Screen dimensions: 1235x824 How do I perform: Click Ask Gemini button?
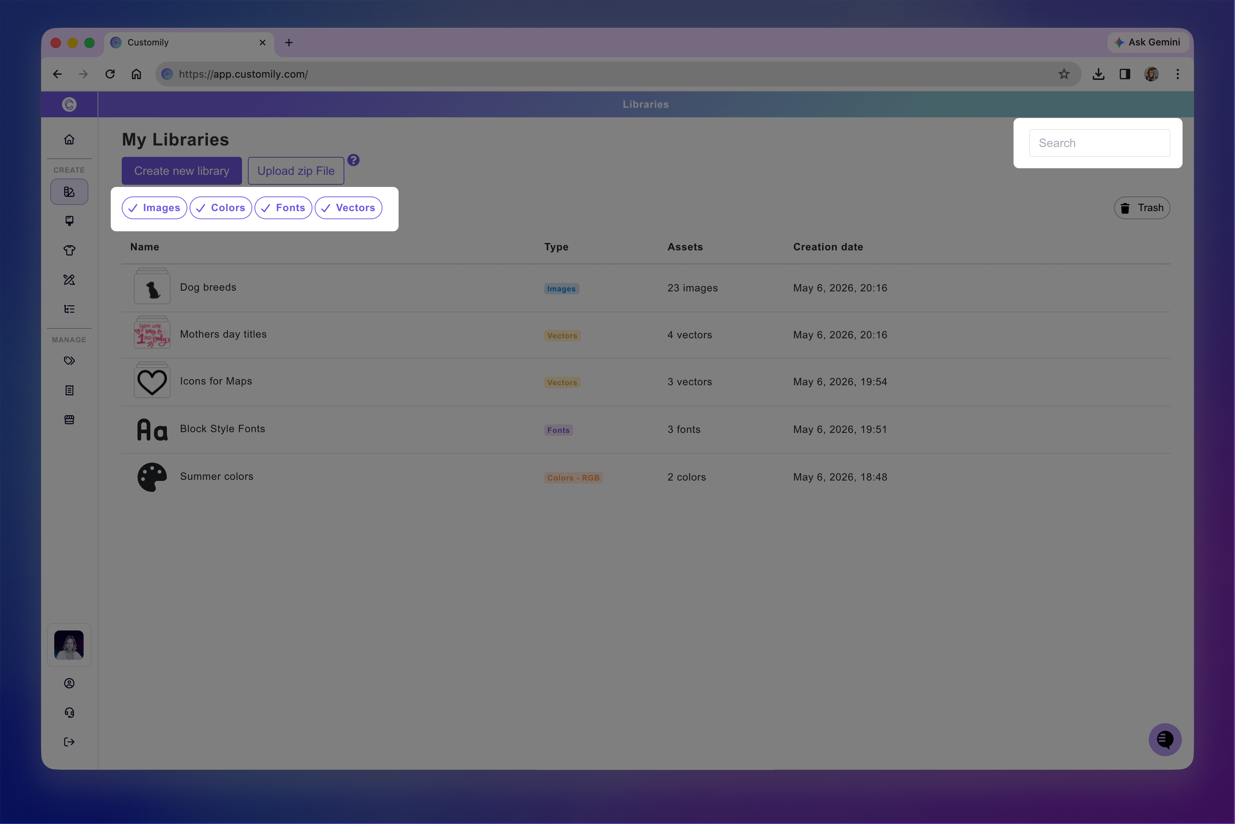click(1148, 42)
